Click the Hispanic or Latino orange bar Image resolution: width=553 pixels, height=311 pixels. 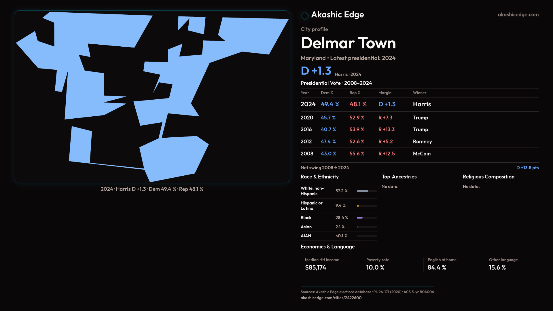358,206
